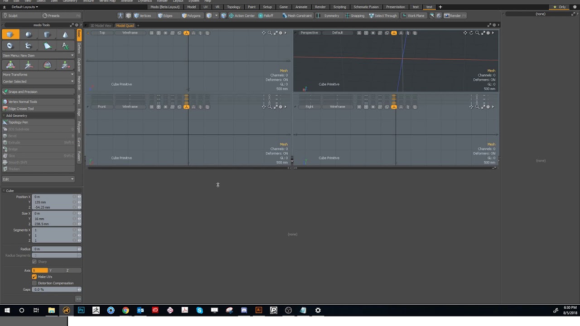Click the Position Y field showing 135 mm

[54, 202]
